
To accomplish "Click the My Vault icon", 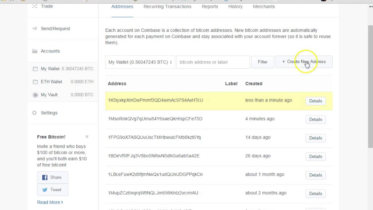I will tap(35, 95).
